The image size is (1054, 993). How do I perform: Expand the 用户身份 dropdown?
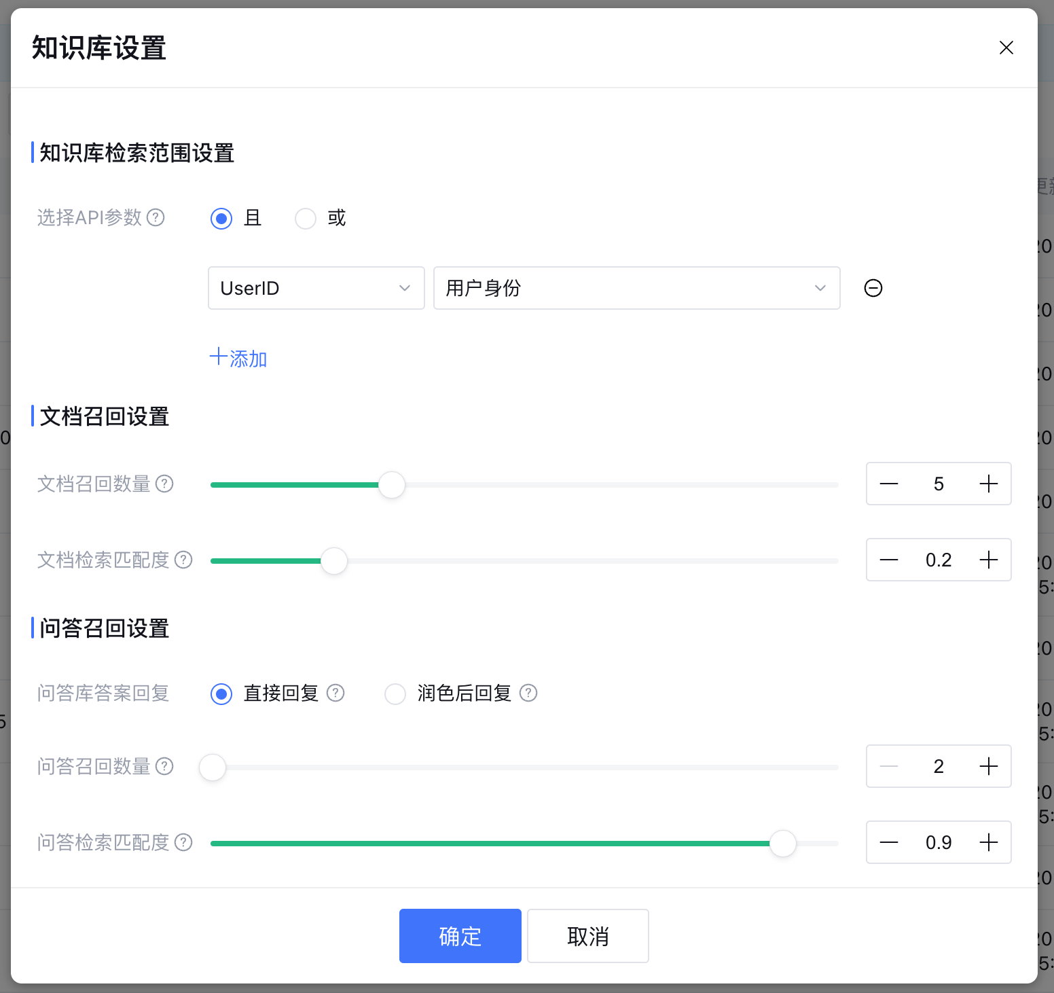coord(636,288)
